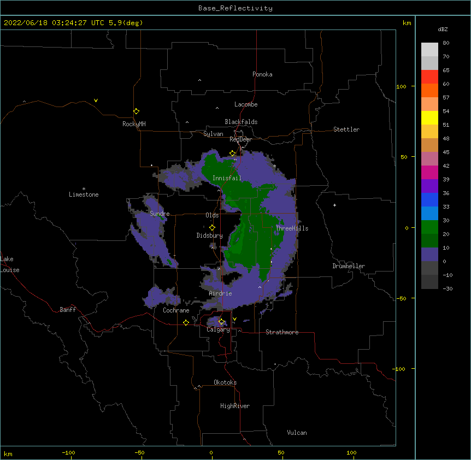Click the Vulcan city label
This screenshot has width=471, height=460.
(297, 433)
